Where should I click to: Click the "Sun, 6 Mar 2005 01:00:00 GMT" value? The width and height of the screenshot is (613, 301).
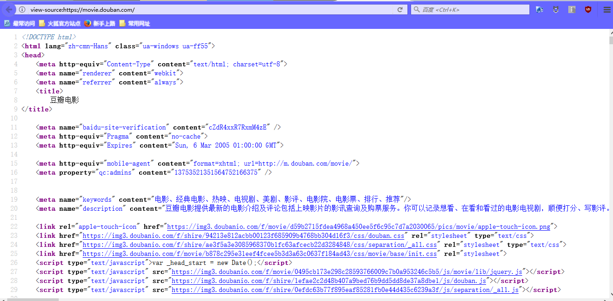[225, 145]
